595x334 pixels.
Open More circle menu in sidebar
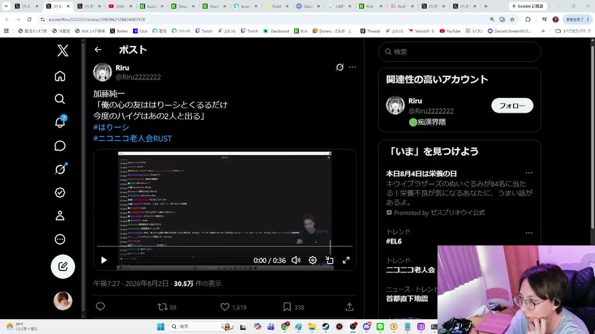60,239
